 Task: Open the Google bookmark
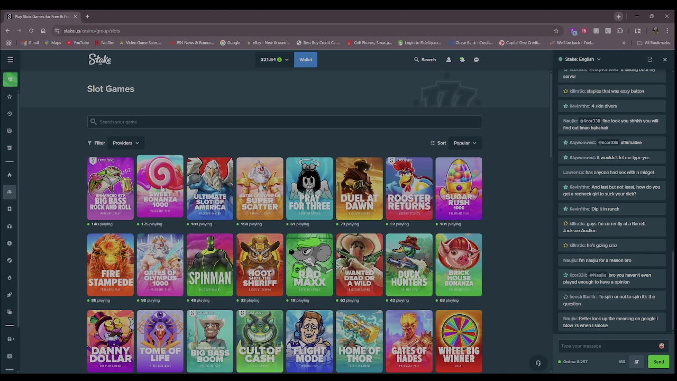(230, 43)
